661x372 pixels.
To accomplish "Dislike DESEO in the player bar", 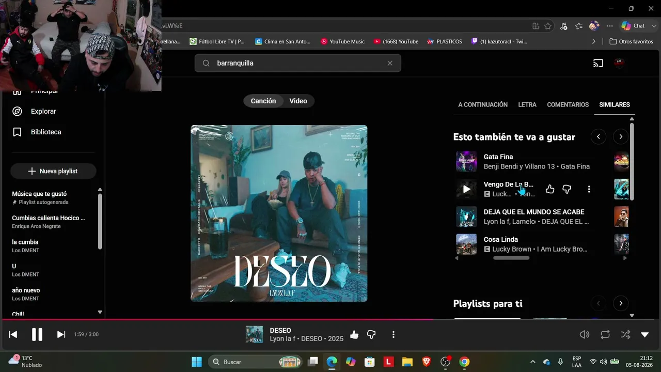I will (371, 335).
